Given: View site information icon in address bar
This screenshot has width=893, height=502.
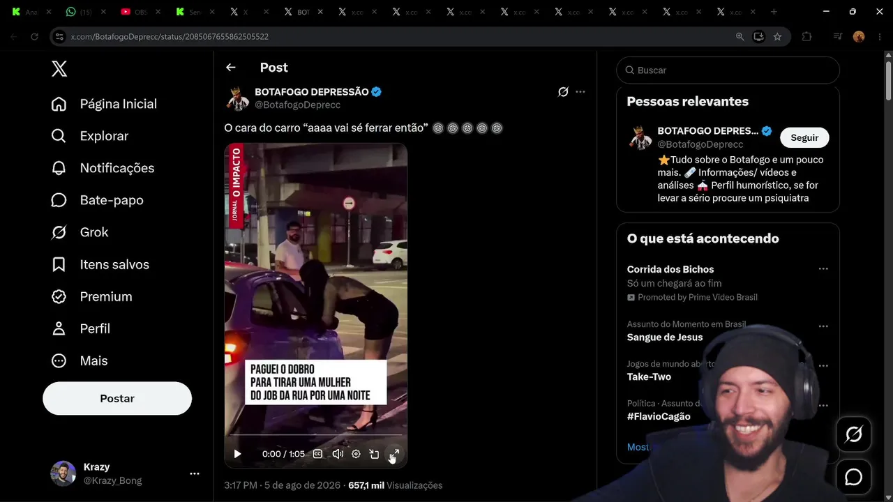Looking at the screenshot, I should pos(59,36).
